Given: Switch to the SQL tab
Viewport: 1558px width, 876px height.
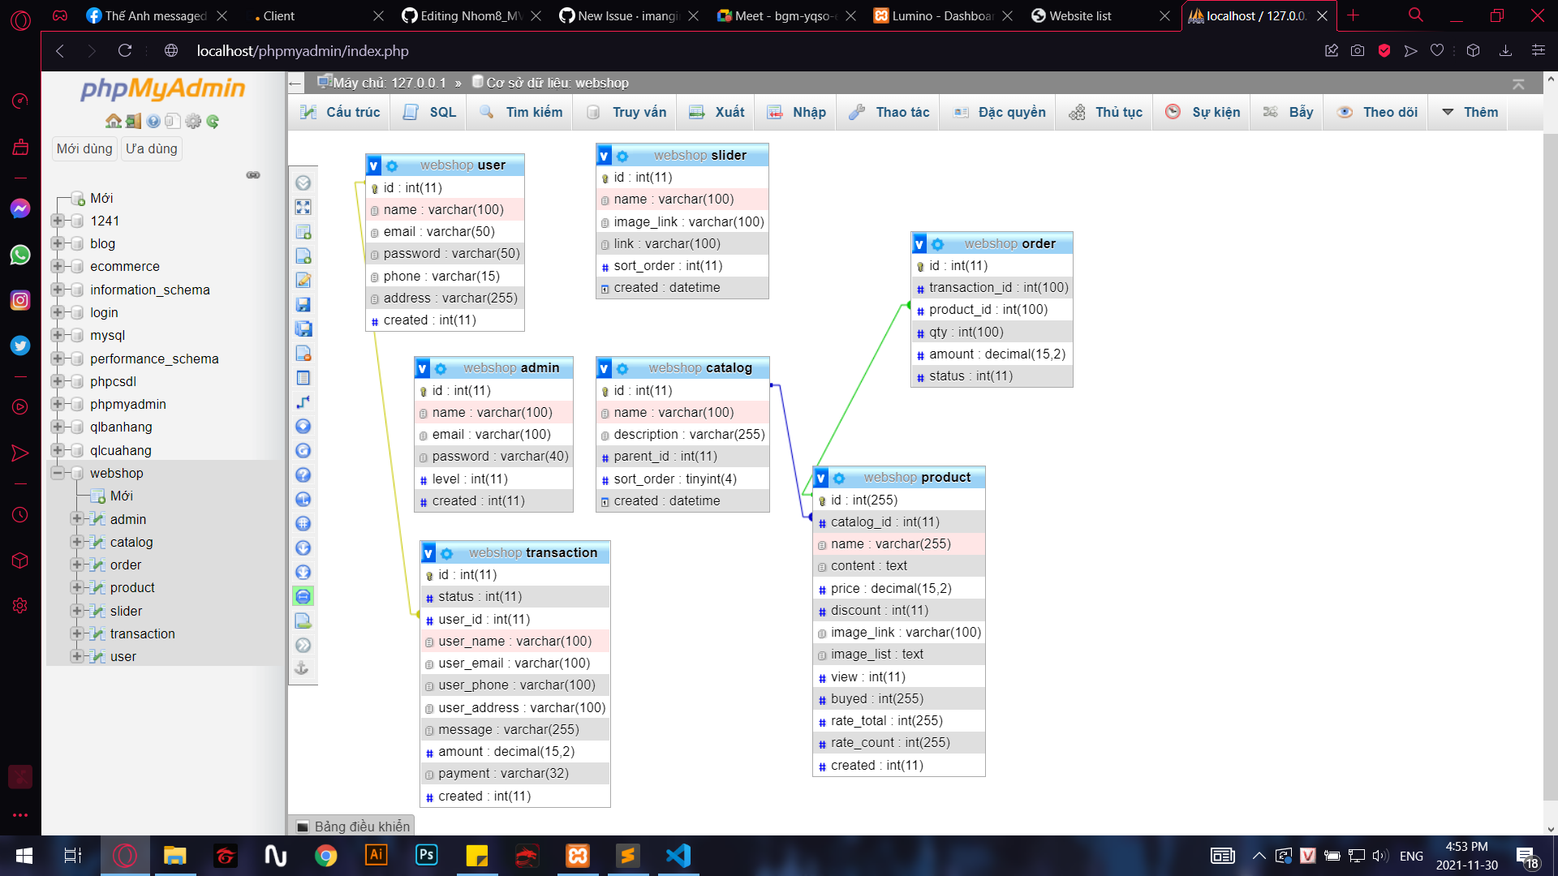Looking at the screenshot, I should pyautogui.click(x=428, y=112).
